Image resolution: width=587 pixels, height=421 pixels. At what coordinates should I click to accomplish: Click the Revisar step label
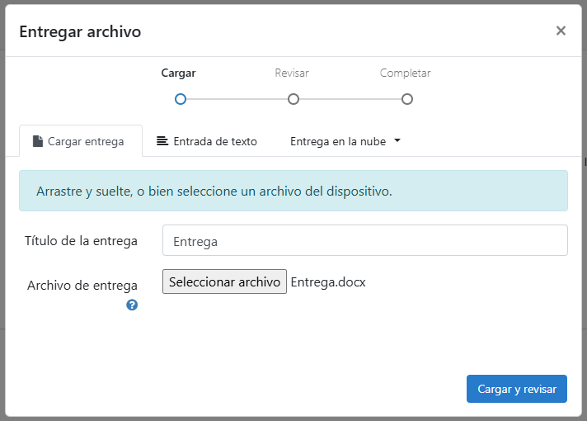click(292, 73)
